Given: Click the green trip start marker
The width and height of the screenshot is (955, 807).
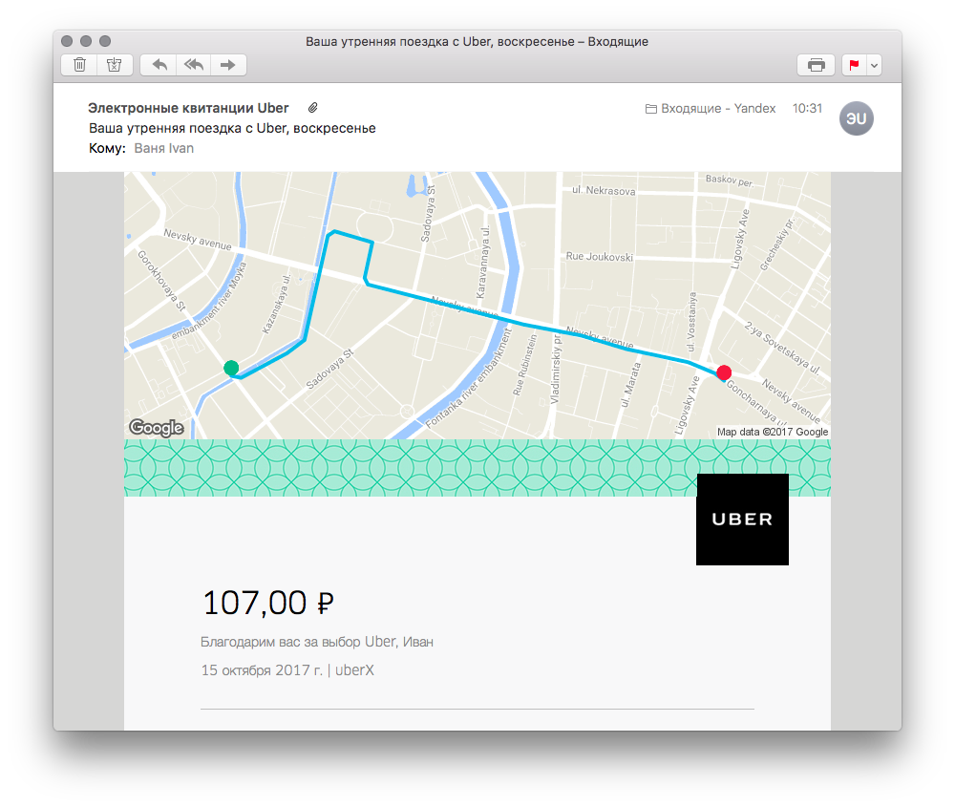Looking at the screenshot, I should [231, 368].
